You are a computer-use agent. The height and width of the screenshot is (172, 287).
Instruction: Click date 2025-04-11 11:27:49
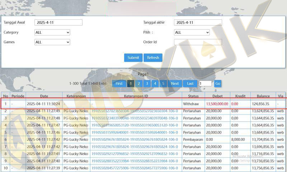click(43, 111)
